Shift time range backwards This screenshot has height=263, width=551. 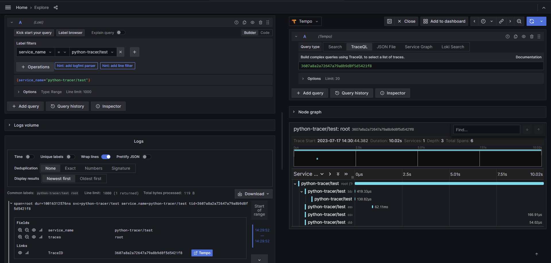click(x=474, y=21)
